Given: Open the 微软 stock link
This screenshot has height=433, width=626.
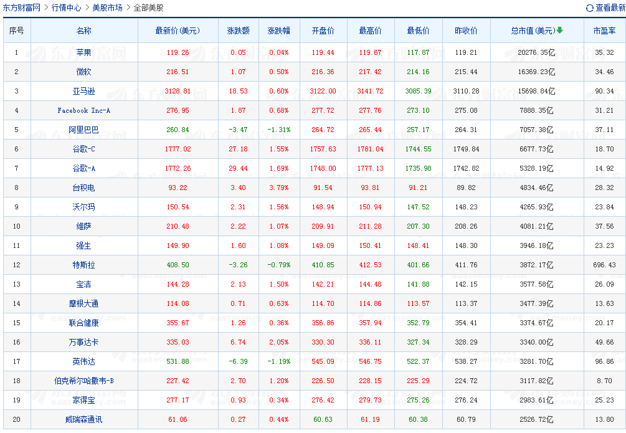Looking at the screenshot, I should pos(84,72).
